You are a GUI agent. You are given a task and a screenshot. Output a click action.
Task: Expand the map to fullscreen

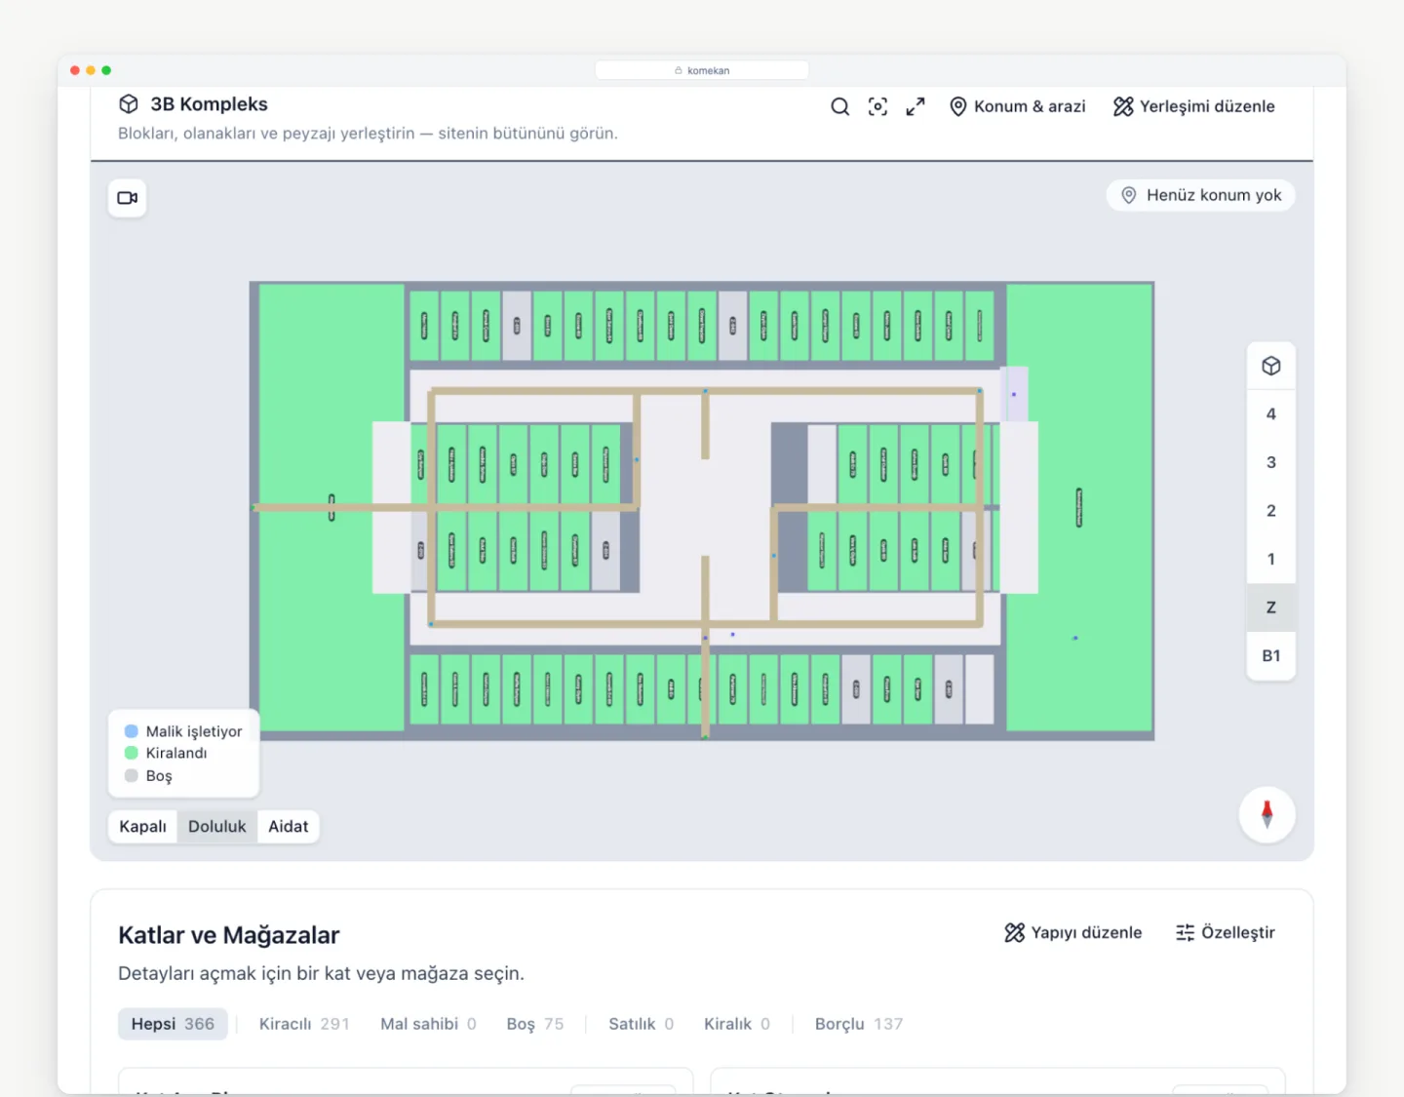point(915,106)
